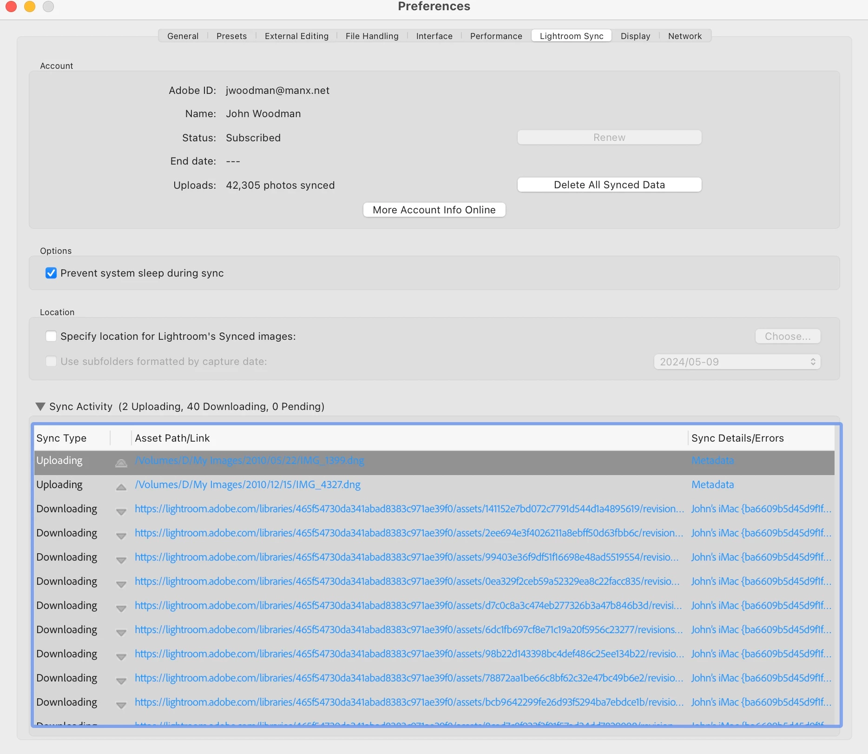868x754 pixels.
Task: Open asset link containing 99403e36f9df51f16698e48ad5519554
Action: pos(407,557)
